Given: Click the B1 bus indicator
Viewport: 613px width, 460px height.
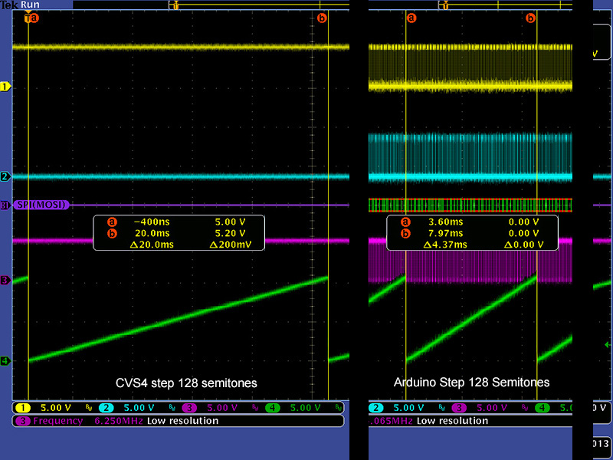Looking at the screenshot, I should coord(5,205).
